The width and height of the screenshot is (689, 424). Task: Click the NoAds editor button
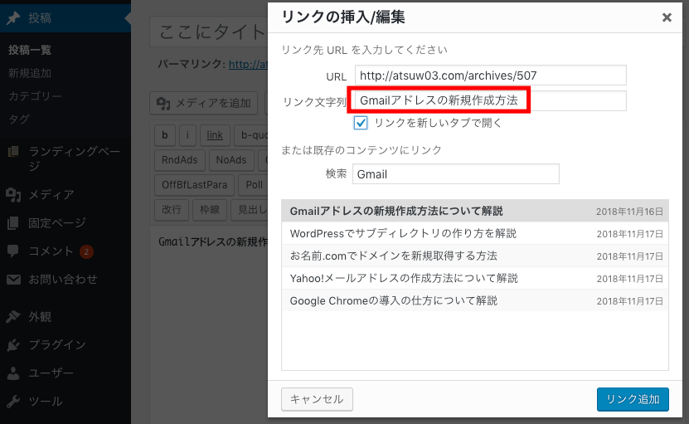coord(231,160)
